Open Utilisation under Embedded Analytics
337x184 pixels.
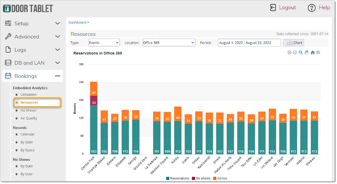pyautogui.click(x=28, y=95)
